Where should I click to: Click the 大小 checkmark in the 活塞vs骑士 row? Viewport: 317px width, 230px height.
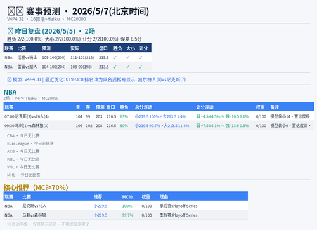coord(127,58)
